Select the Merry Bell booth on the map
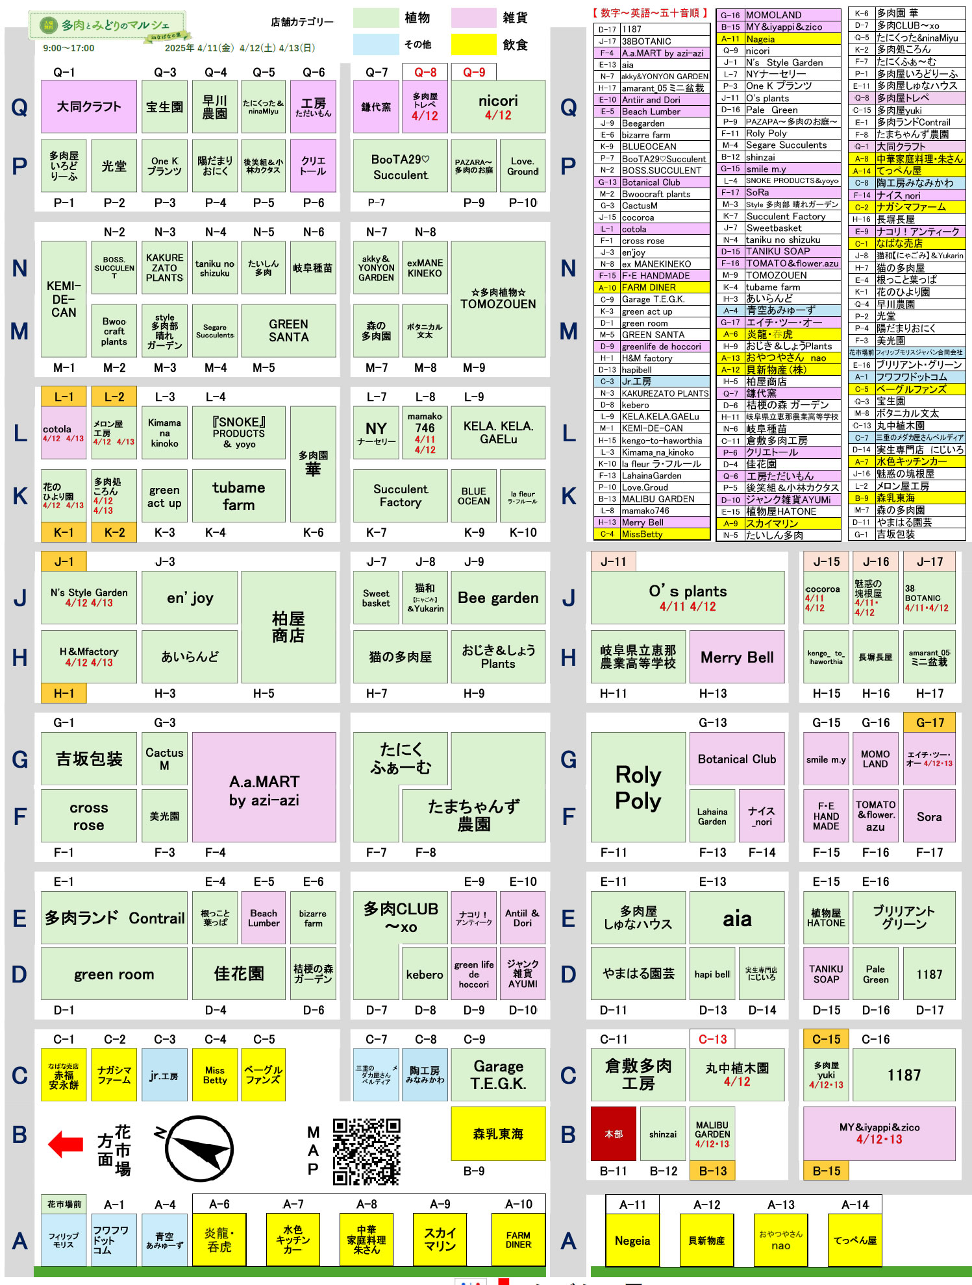 point(737,657)
